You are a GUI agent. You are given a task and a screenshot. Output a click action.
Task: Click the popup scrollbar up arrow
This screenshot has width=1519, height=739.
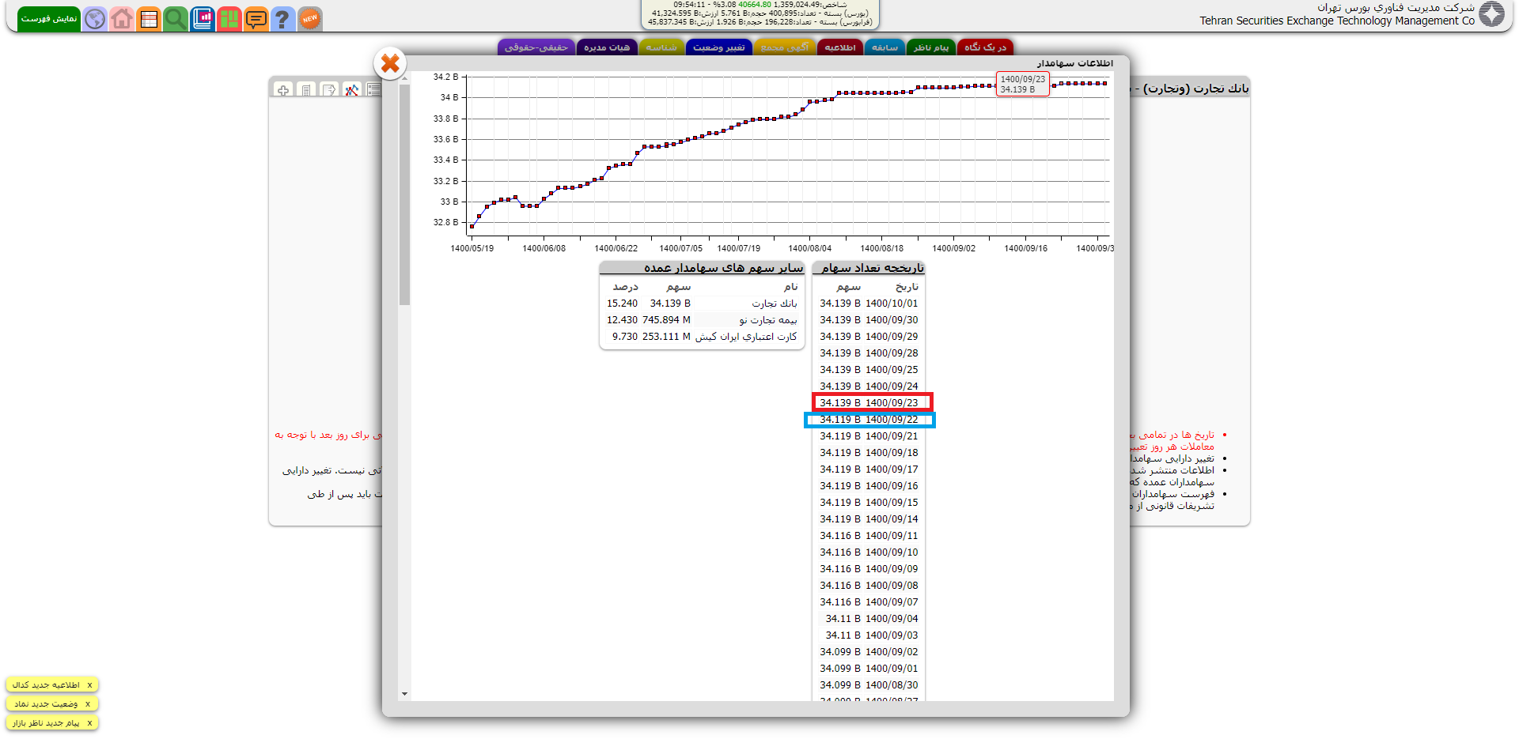(404, 77)
